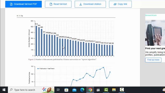Viewport: 165px width, 93px height.
Task: Click the ad image of the hand on tablet
Action: pos(155,33)
